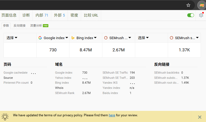Viewport: 206px width, 122px height.
Task: Click Baidu index label
Action: pyautogui.click(x=110, y=93)
